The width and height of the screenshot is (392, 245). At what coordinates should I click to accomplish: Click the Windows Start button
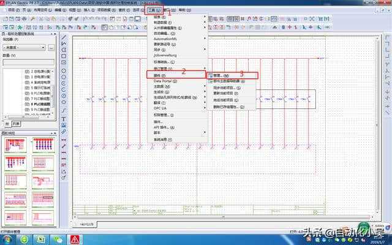tap(9, 239)
